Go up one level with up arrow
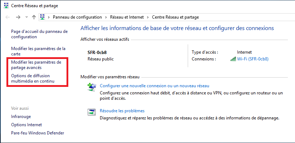 point(34,17)
